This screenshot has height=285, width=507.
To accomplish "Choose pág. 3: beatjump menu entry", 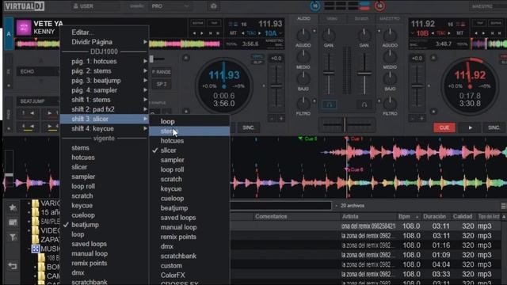I will [104, 81].
